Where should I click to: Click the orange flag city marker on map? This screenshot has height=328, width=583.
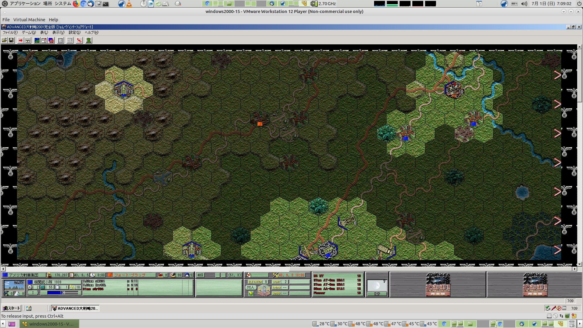pos(260,124)
